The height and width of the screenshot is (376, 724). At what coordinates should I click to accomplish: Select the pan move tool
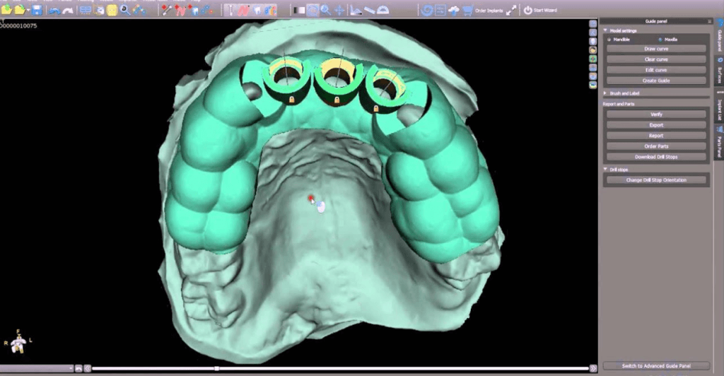(339, 10)
